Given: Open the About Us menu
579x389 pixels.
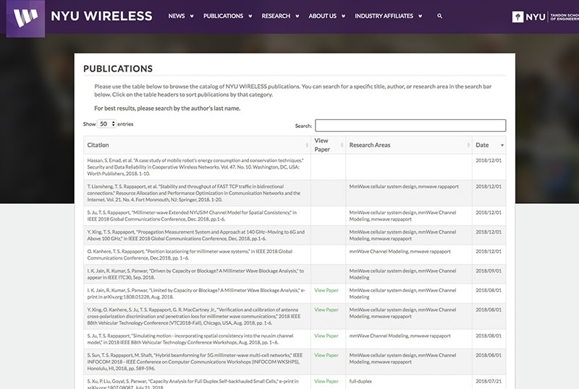Looking at the screenshot, I should (x=326, y=16).
